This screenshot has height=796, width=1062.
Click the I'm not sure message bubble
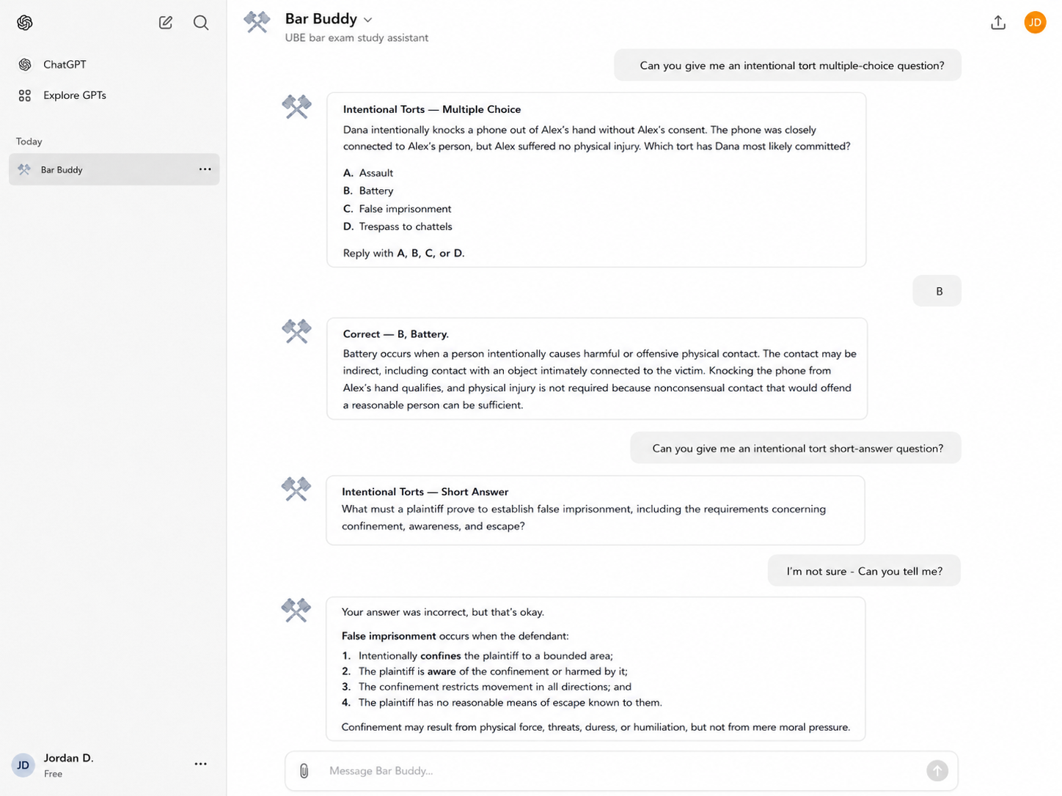[x=864, y=571]
